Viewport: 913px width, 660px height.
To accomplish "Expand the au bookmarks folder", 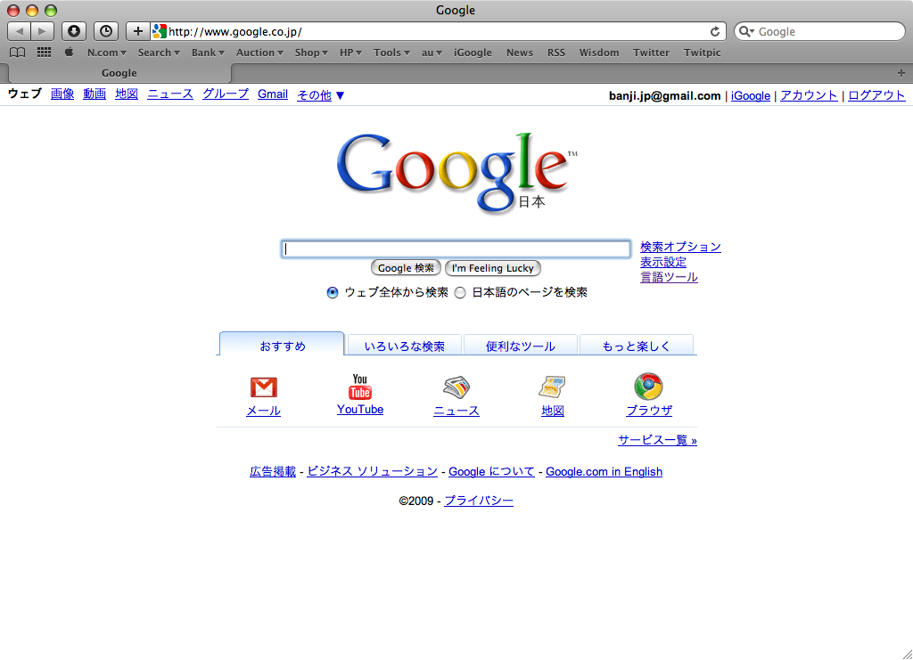I will [432, 53].
